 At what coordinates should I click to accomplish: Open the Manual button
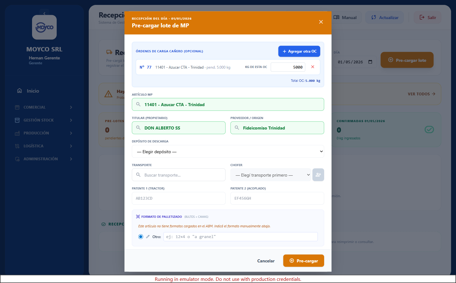[x=345, y=18]
